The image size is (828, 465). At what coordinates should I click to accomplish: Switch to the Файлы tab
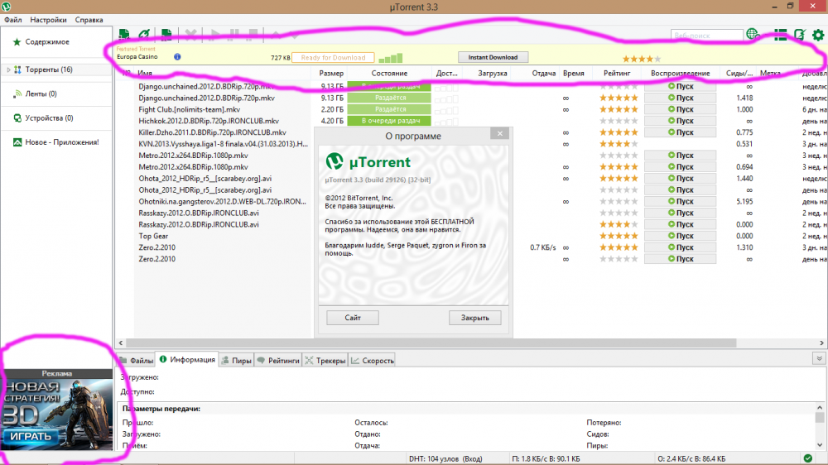click(x=137, y=361)
